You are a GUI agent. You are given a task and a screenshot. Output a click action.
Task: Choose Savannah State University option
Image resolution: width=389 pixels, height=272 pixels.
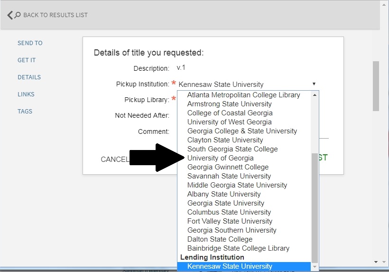point(229,176)
